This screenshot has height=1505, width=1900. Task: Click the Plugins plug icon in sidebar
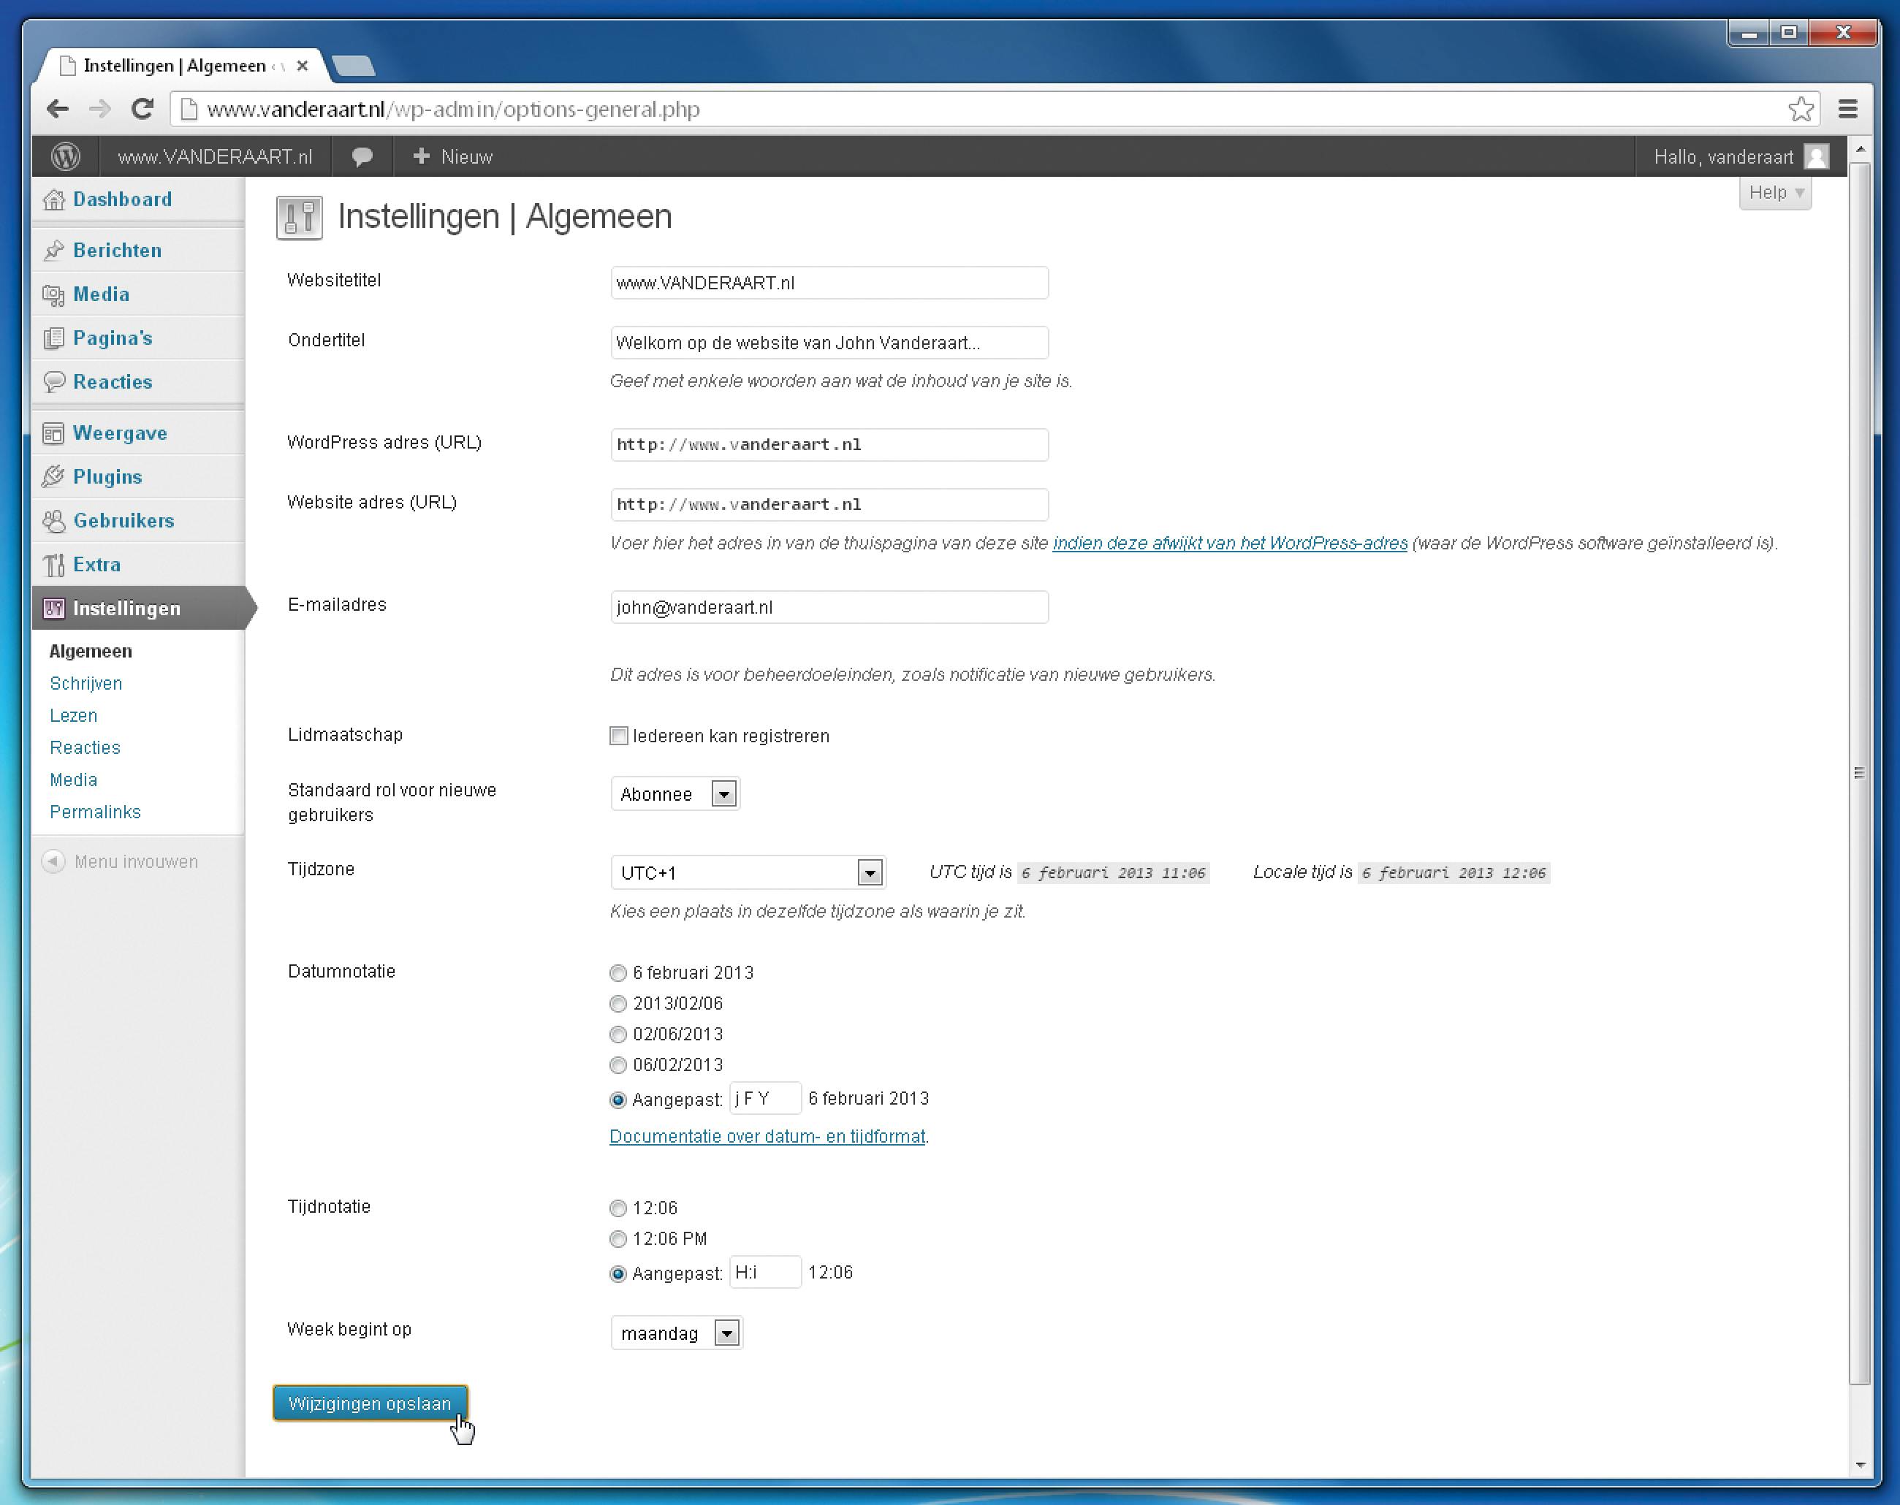pyautogui.click(x=54, y=476)
